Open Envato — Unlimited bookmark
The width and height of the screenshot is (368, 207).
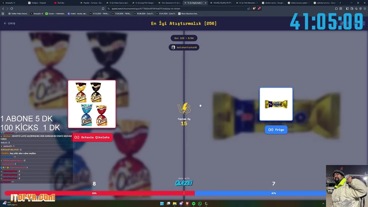click(55, 14)
